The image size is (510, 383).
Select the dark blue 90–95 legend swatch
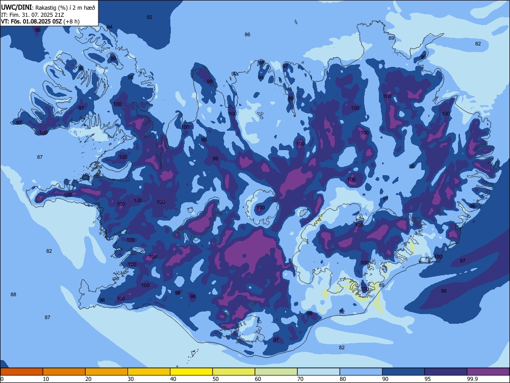coord(403,372)
